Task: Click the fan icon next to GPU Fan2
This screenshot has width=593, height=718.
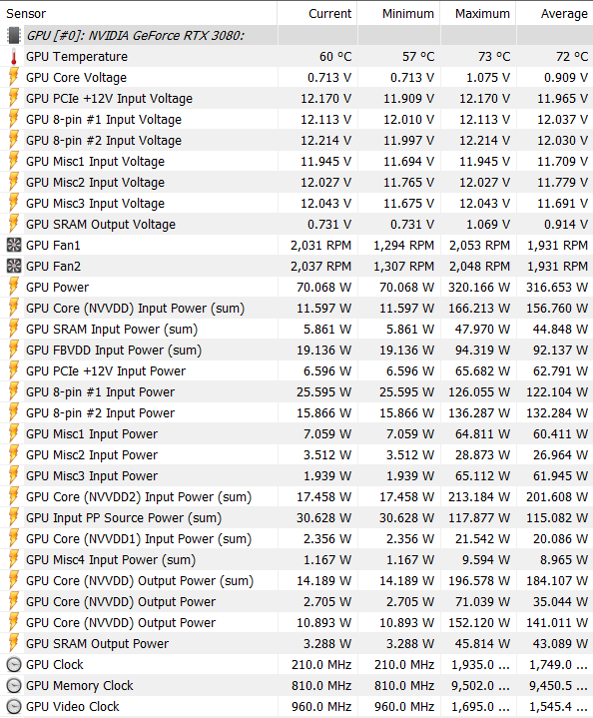Action: (x=14, y=267)
